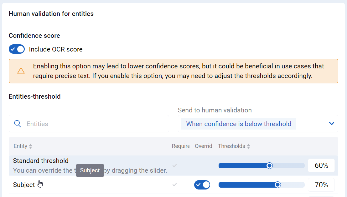This screenshot has height=197, width=347.
Task: Sort by Thresholds column arrows
Action: point(249,146)
